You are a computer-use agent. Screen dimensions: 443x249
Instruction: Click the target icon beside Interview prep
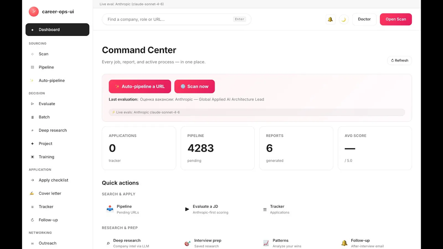[x=187, y=243]
